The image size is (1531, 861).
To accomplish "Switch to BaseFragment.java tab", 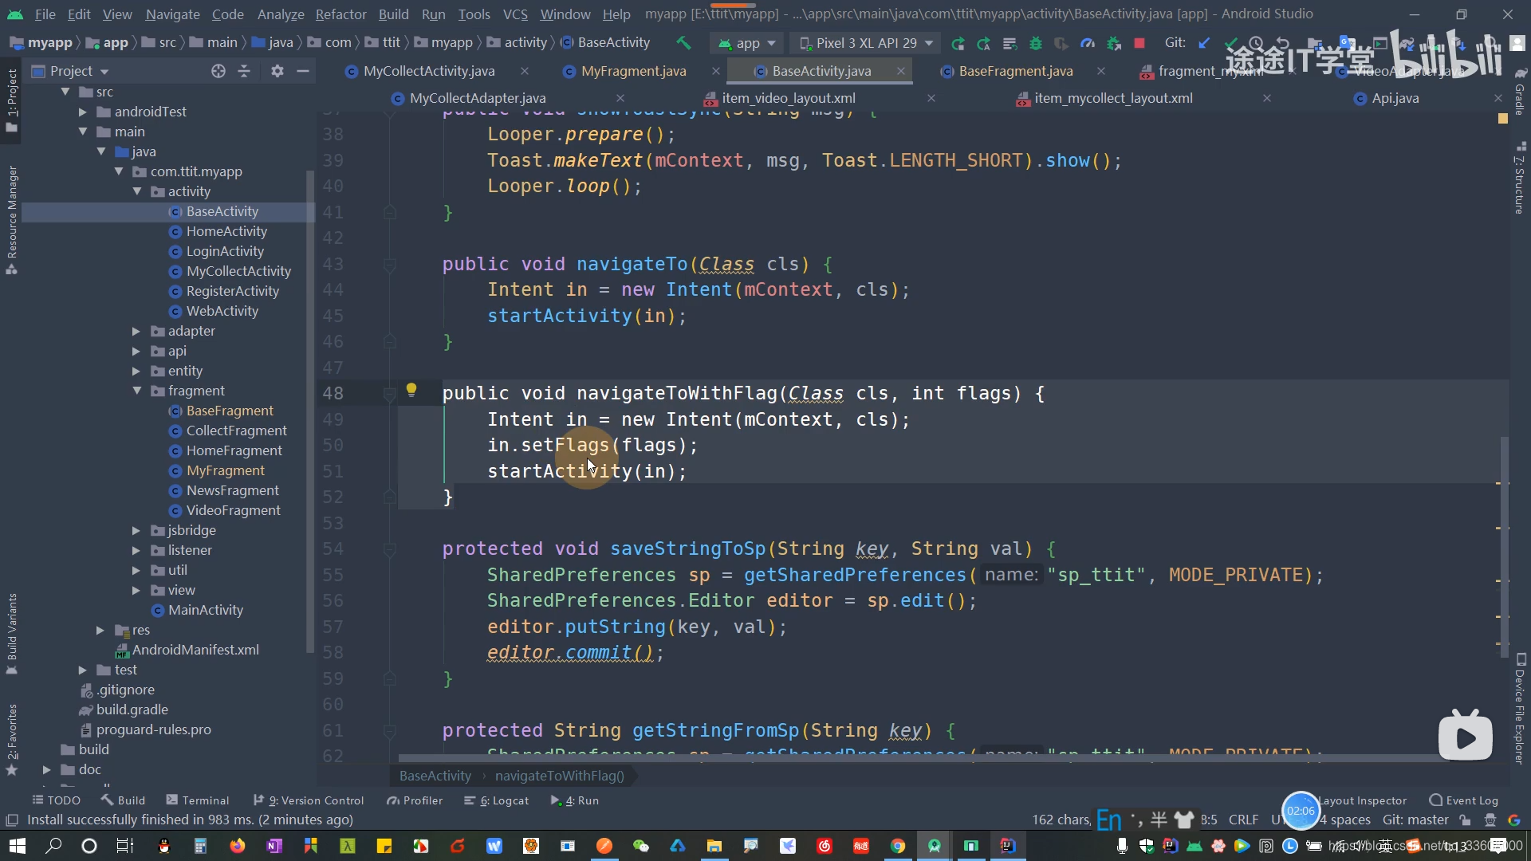I will coord(1015,71).
